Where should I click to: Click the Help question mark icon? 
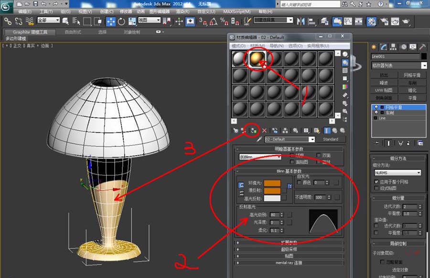point(381,4)
